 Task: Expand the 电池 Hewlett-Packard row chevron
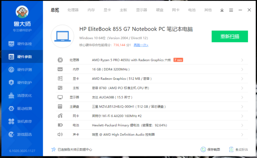coord(242,125)
